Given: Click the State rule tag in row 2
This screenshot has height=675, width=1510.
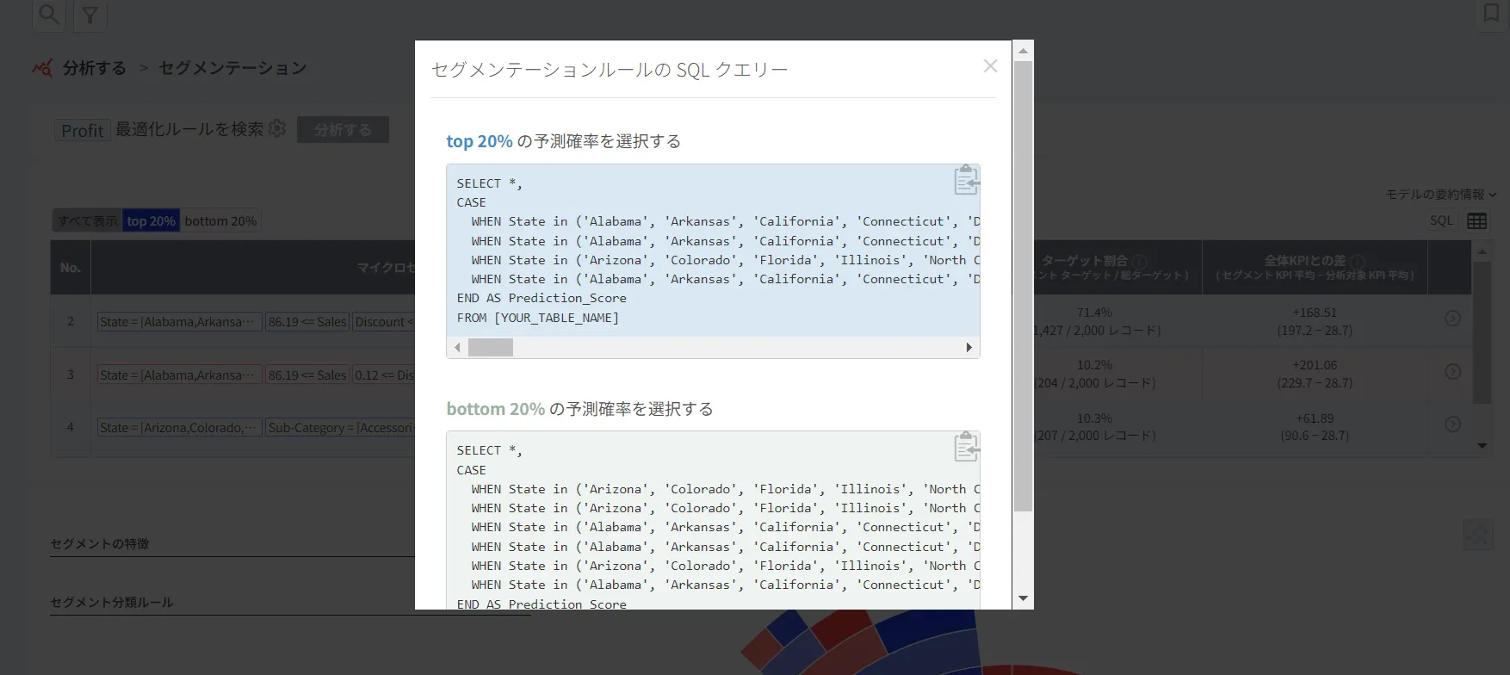Looking at the screenshot, I should (x=179, y=322).
